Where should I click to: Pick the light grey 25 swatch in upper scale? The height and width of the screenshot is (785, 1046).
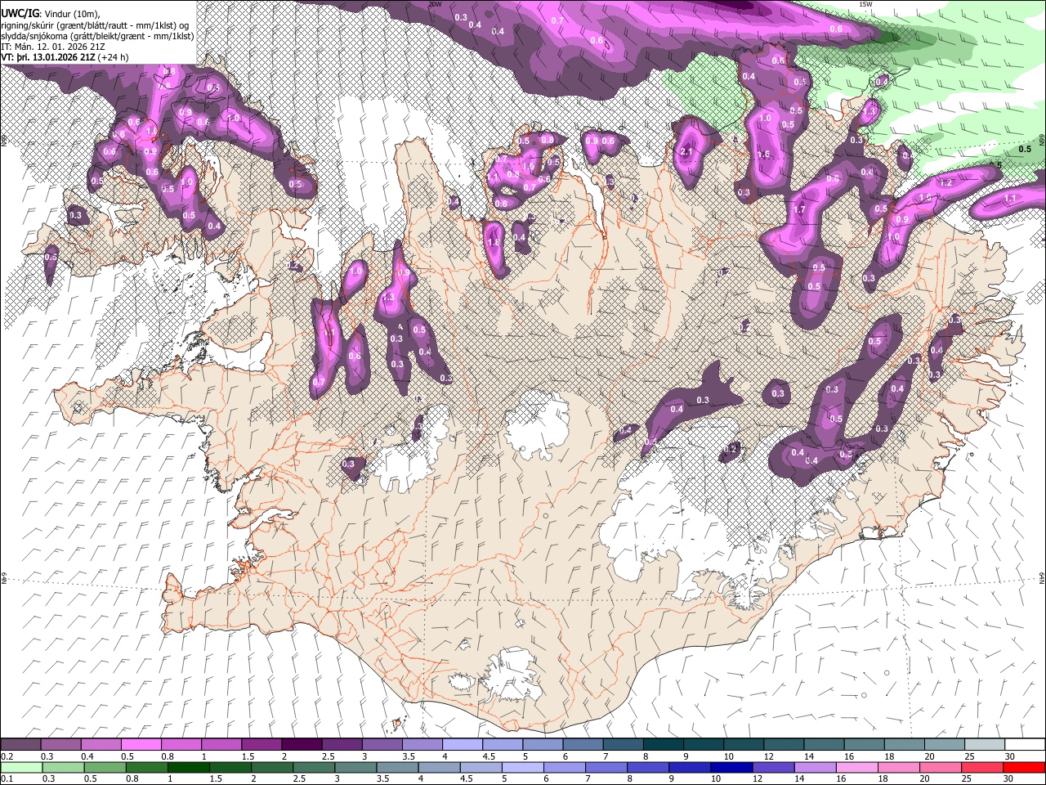985,745
